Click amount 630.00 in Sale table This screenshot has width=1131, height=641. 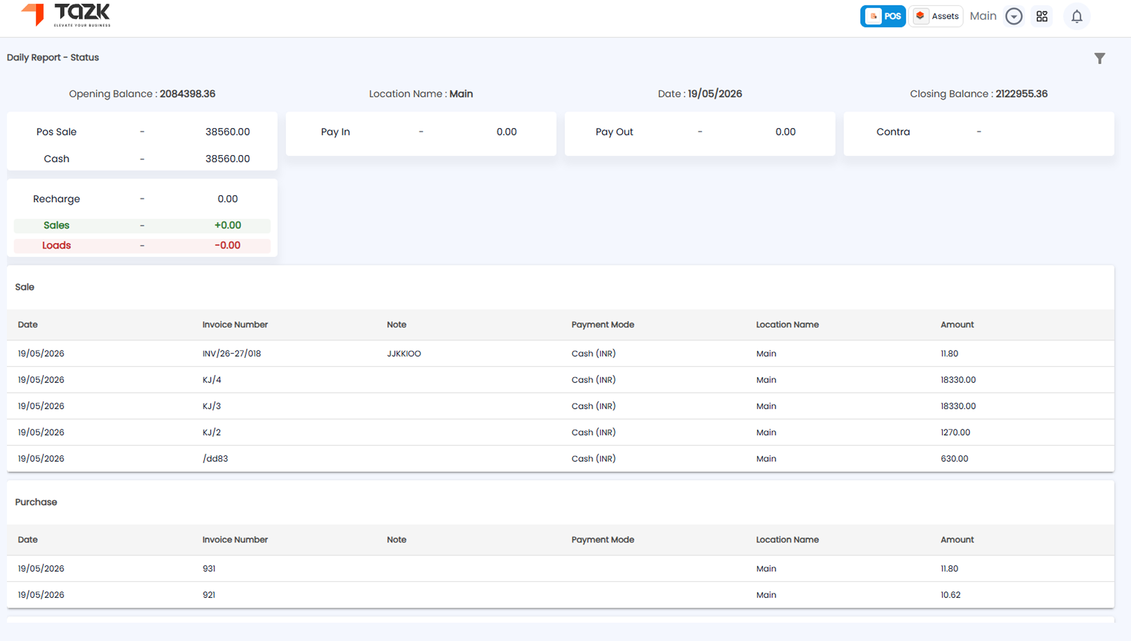point(954,458)
